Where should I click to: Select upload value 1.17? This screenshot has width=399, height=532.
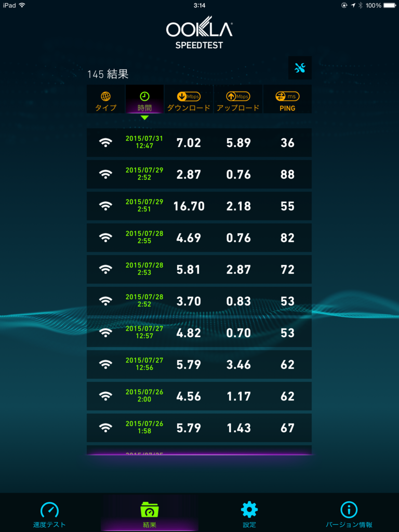click(238, 396)
